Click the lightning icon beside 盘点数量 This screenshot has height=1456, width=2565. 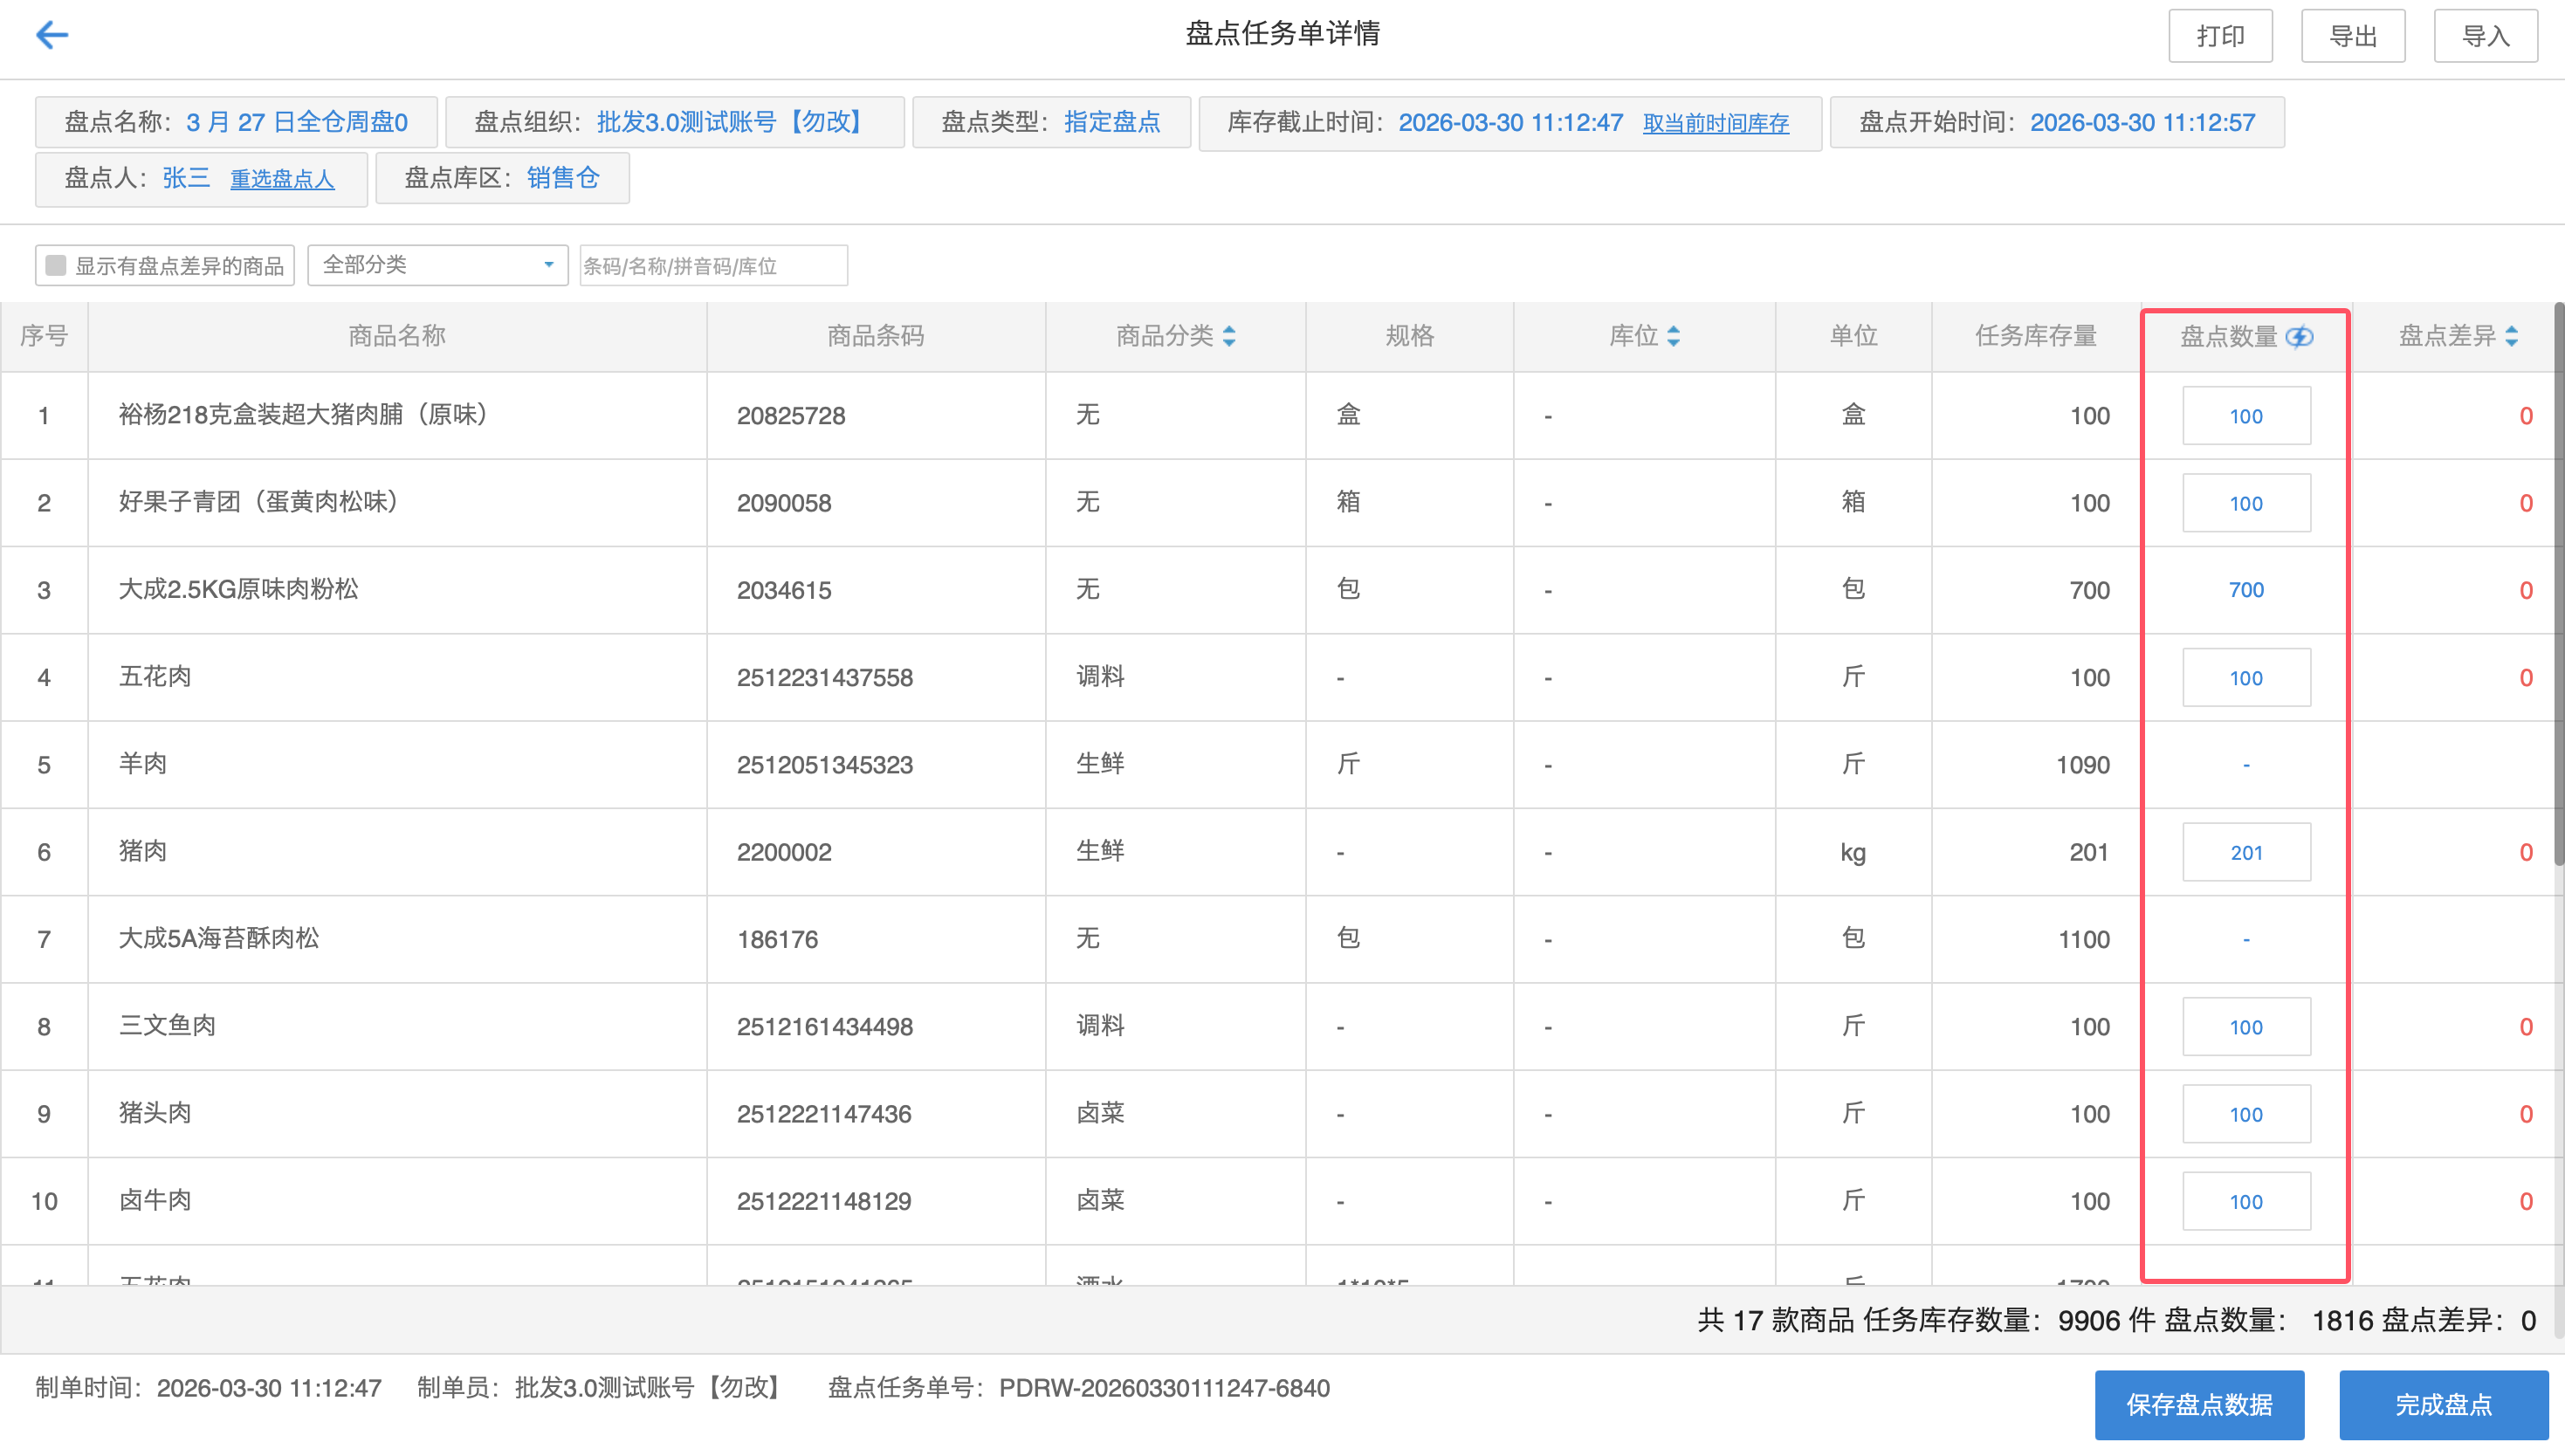coord(2299,337)
